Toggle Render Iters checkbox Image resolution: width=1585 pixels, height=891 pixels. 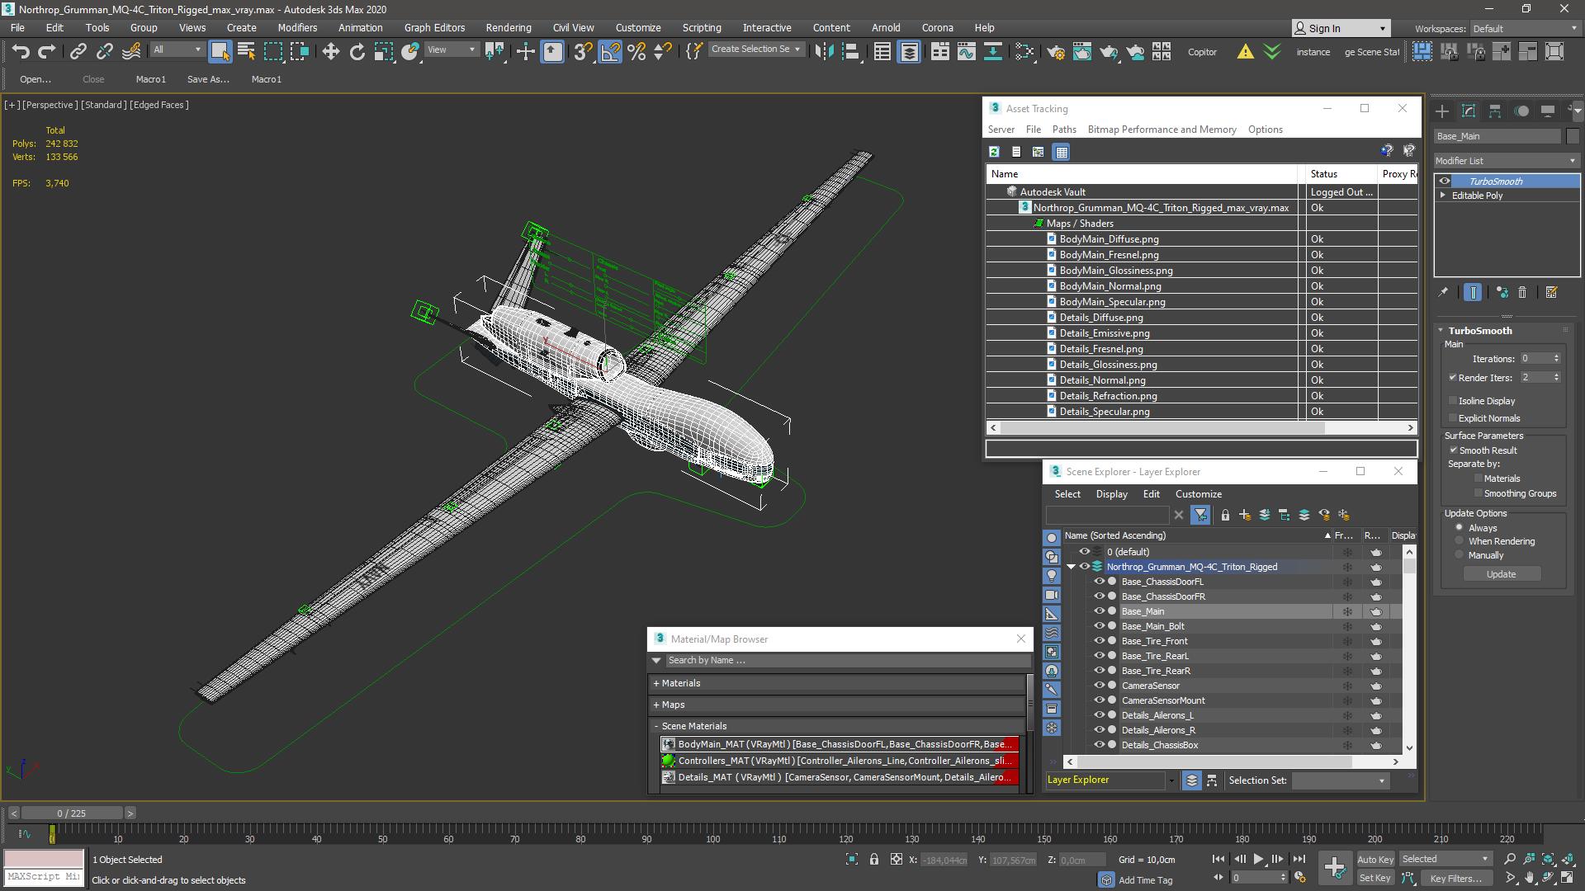(1453, 378)
